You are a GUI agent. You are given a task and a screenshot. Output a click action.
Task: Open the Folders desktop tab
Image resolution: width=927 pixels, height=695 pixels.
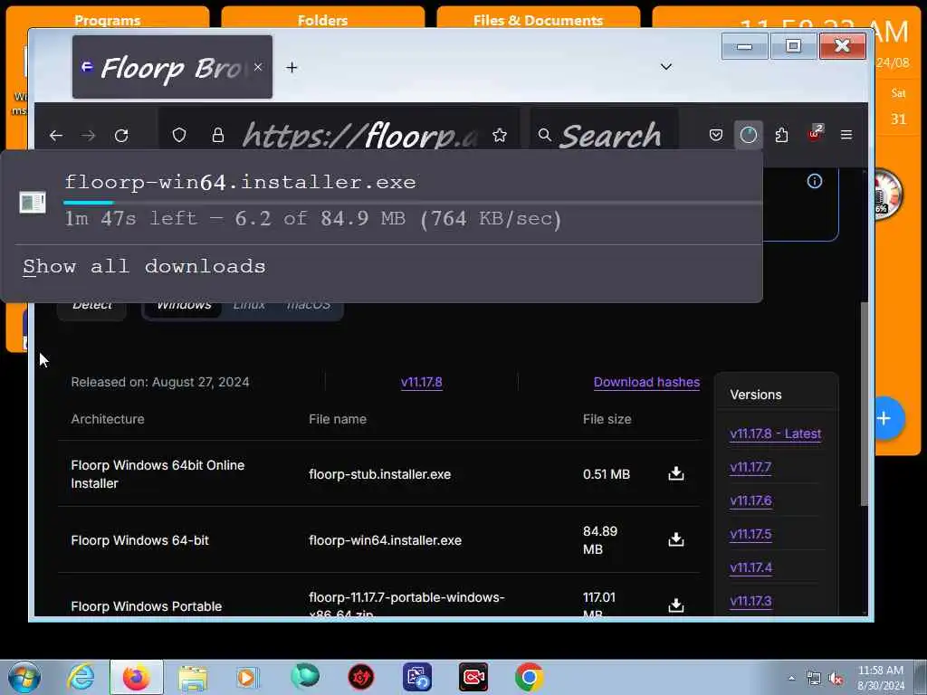[x=323, y=20]
